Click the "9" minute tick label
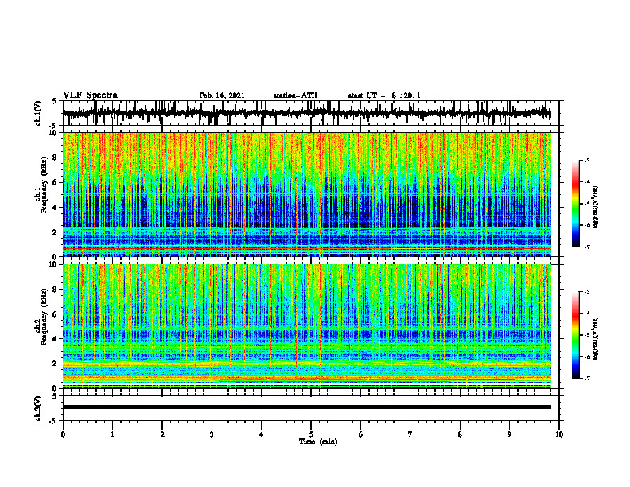Screen dimensions: 630x487 tap(509, 434)
